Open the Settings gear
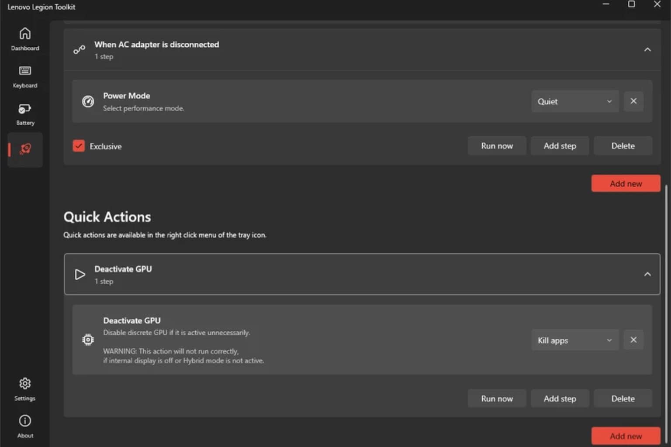Screen dimensions: 671x447 [x=25, y=389]
